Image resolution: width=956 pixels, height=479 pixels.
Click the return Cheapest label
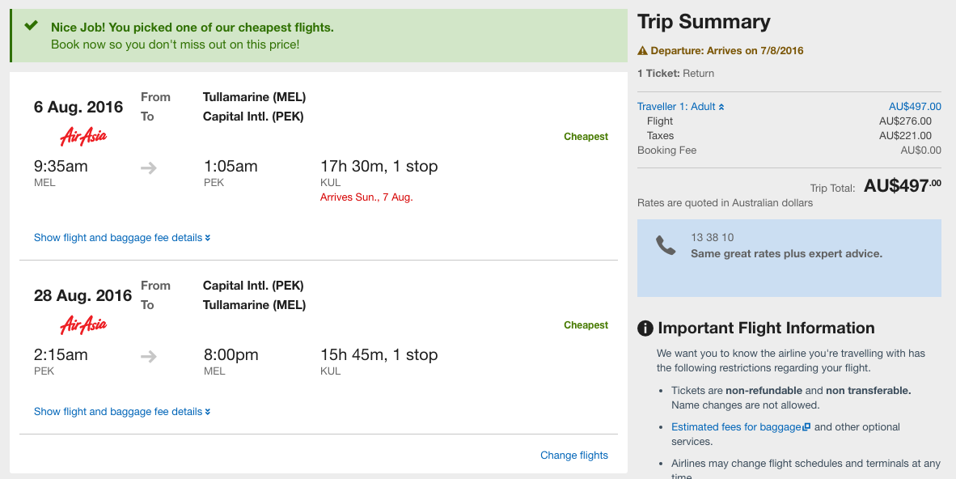coord(586,325)
